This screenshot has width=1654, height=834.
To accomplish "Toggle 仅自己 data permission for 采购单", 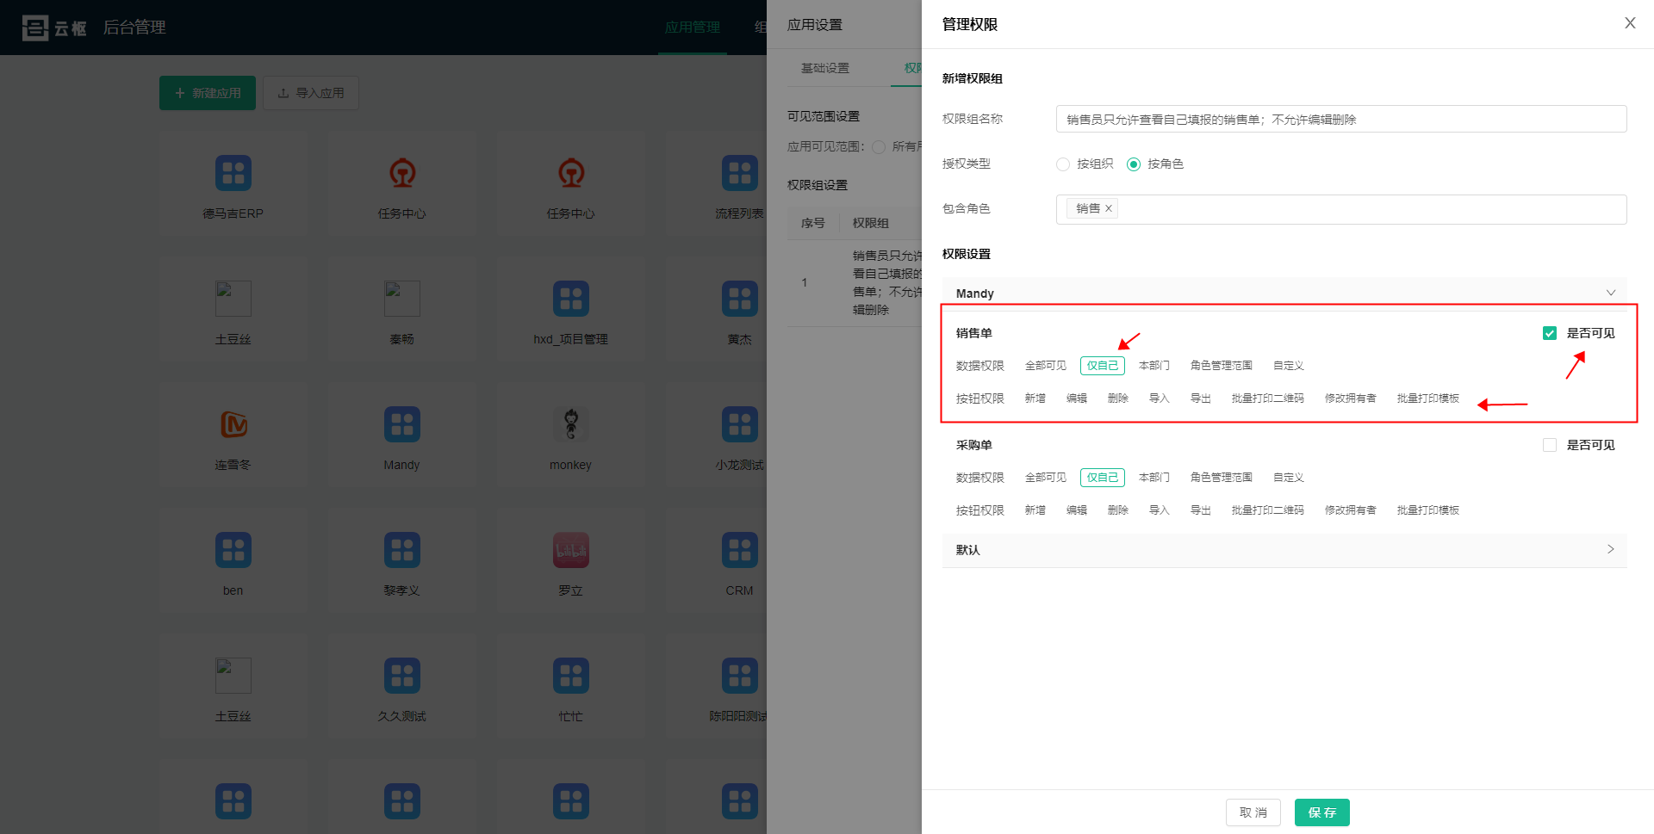I will click(1103, 478).
